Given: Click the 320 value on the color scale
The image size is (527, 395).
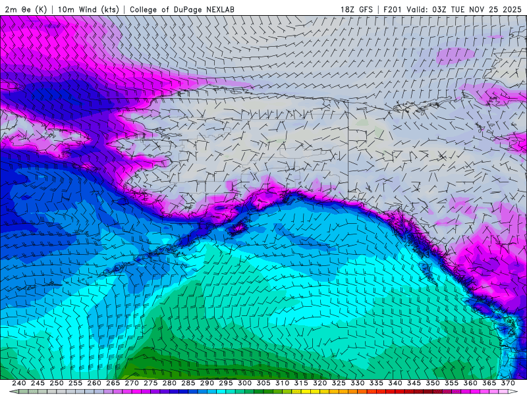Looking at the screenshot, I should click(320, 383).
